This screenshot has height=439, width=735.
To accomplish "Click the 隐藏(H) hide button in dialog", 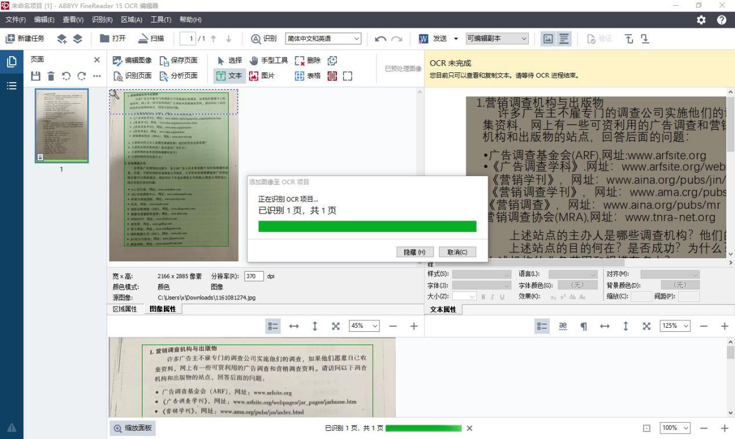I will 415,252.
